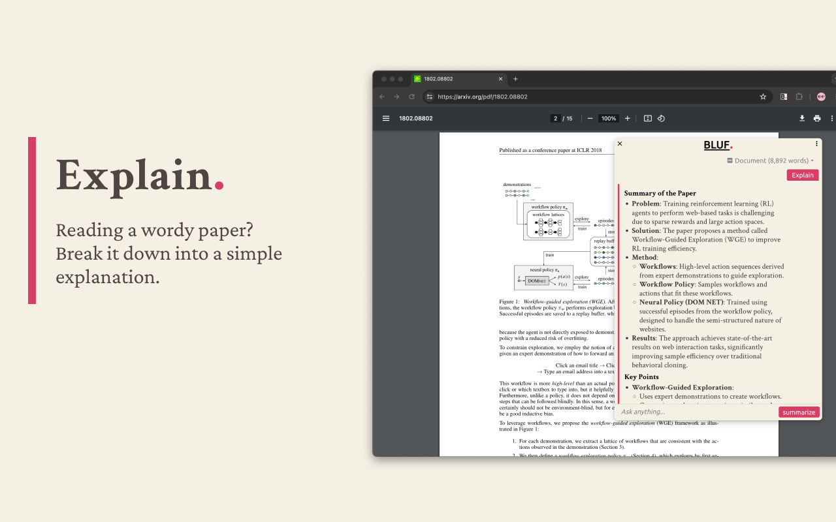
Task: Open BLUF's three-dot options menu
Action: point(816,144)
